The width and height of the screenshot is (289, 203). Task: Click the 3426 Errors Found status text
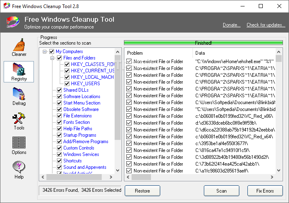(60, 190)
